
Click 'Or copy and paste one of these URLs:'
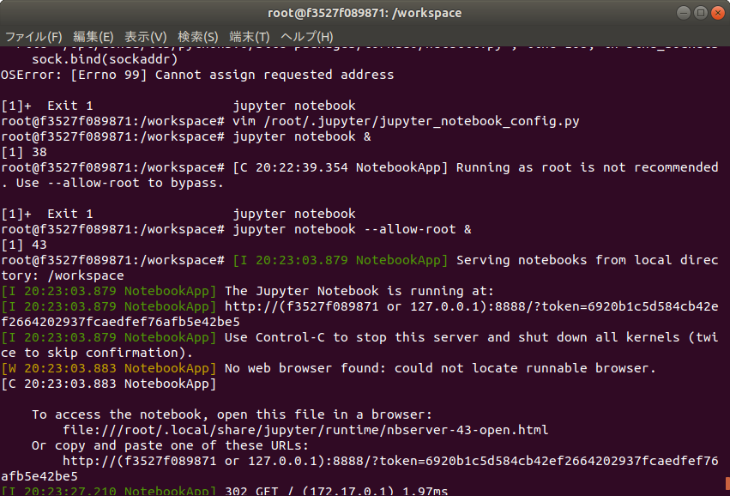pyautogui.click(x=170, y=445)
